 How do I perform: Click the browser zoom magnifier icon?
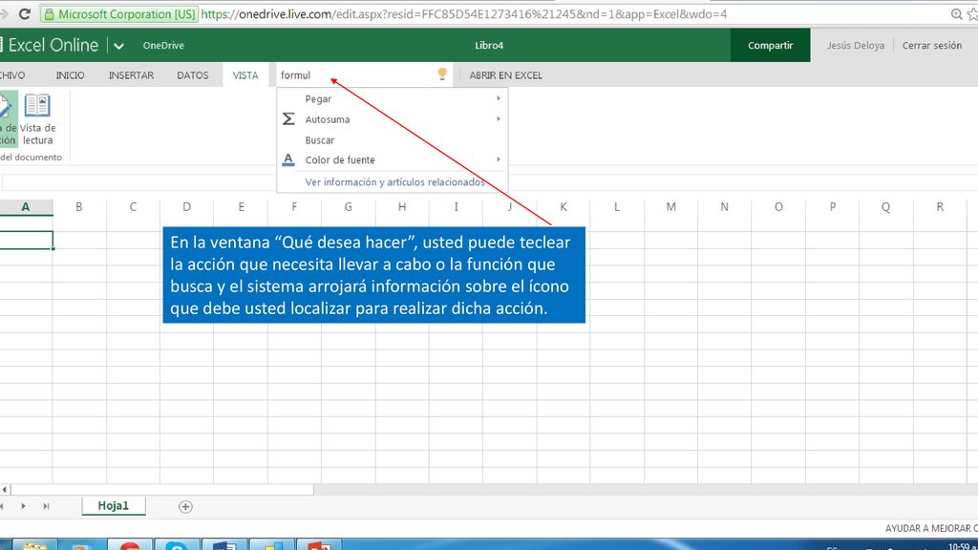(956, 13)
